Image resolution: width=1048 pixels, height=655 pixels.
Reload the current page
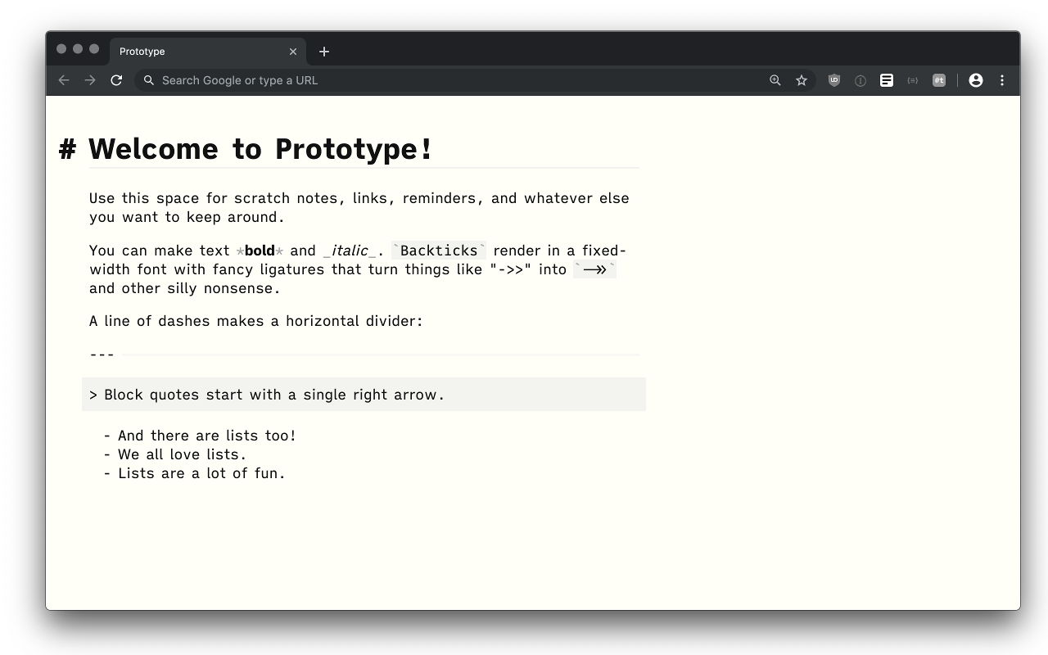tap(116, 80)
